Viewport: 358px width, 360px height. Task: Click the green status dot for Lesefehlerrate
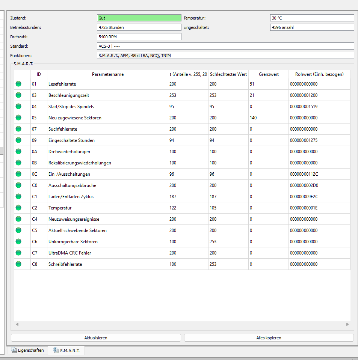pyautogui.click(x=18, y=84)
